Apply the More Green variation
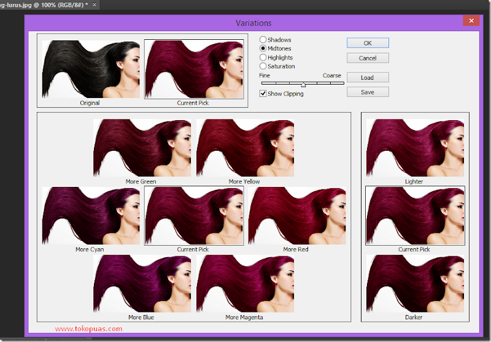Image resolution: width=491 pixels, height=342 pixels. [142, 148]
